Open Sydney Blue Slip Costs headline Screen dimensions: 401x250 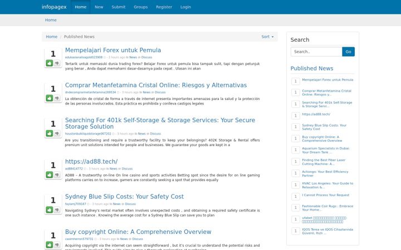pyautogui.click(x=124, y=197)
